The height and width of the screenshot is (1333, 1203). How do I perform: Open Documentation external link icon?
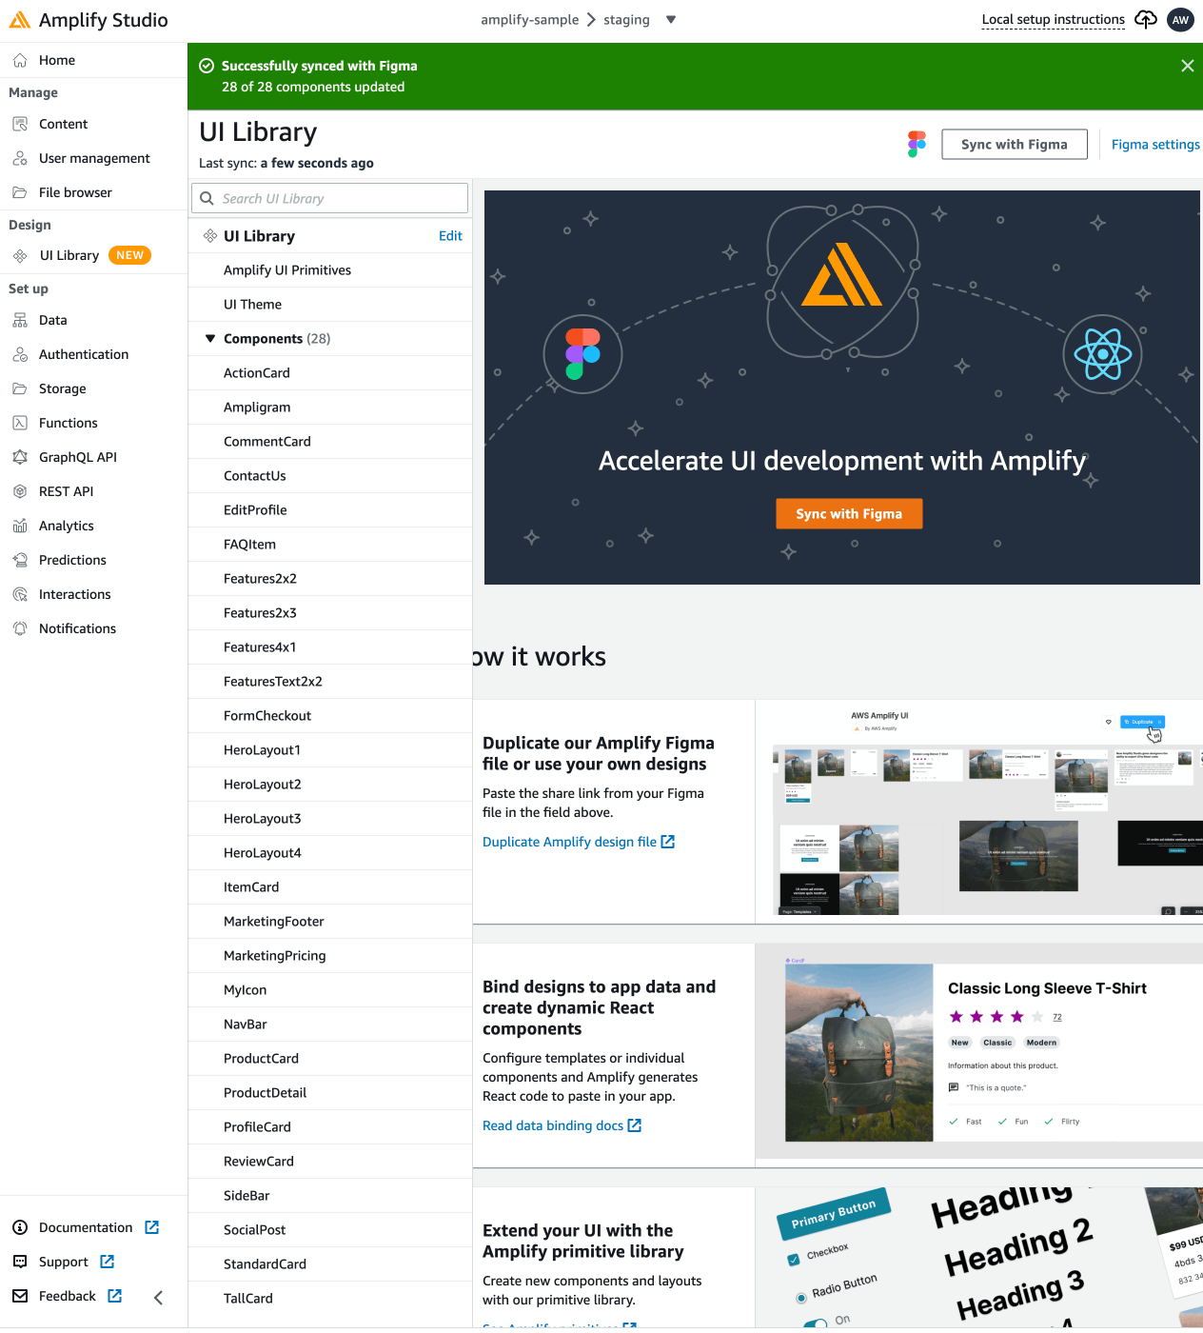point(151,1227)
